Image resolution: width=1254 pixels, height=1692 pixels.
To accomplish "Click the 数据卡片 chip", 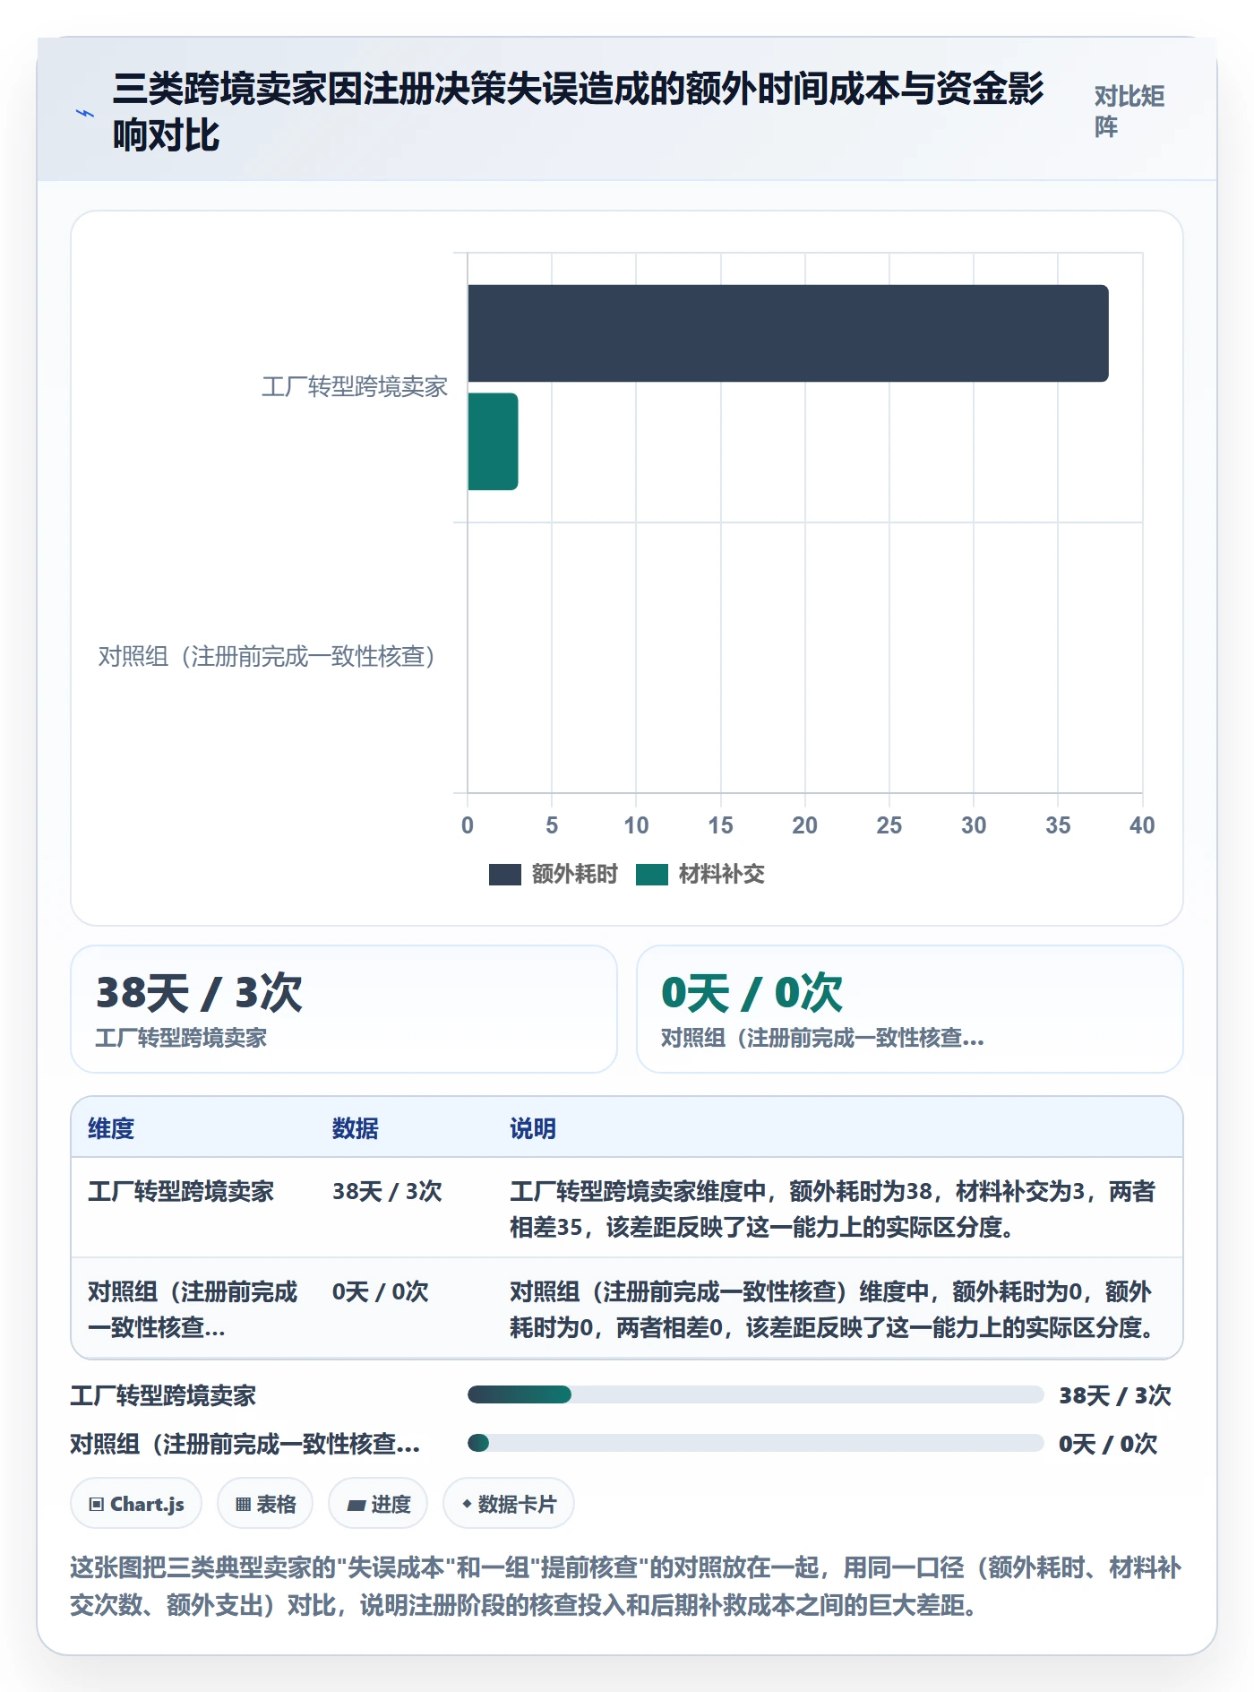I will pyautogui.click(x=509, y=1504).
